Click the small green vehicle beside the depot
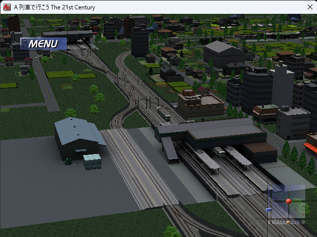Image resolution: width=317 pixels, height=237 pixels. click(x=67, y=160)
